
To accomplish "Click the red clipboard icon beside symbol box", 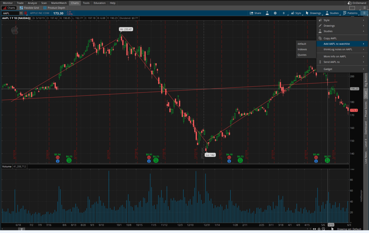I will click(26, 13).
